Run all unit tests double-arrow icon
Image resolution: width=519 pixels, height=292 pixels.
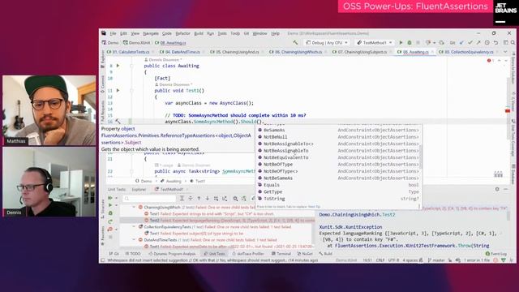click(x=110, y=198)
